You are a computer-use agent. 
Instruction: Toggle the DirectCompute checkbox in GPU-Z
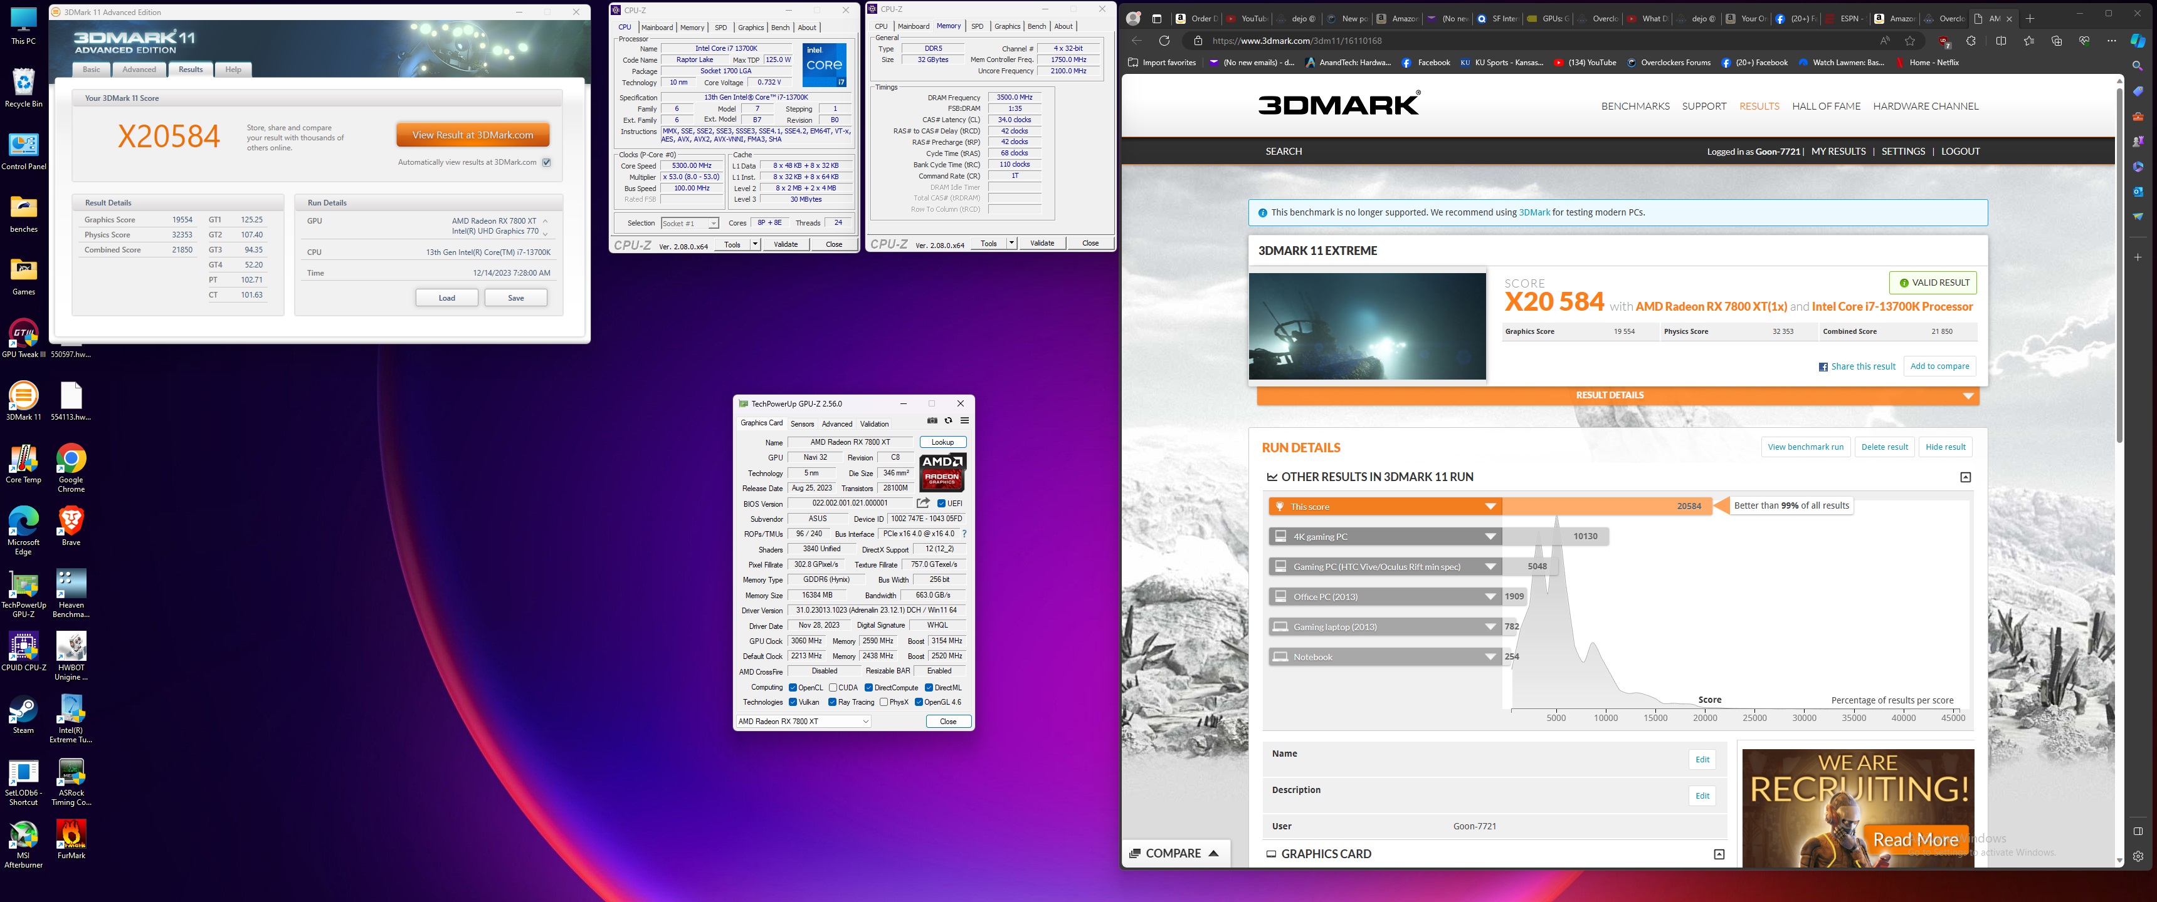[869, 688]
